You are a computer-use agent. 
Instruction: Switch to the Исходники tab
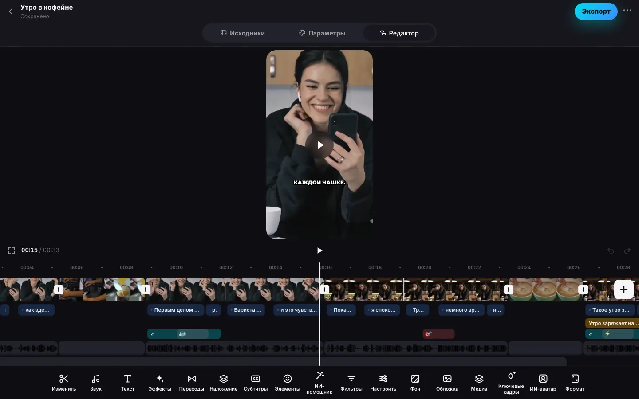point(243,33)
